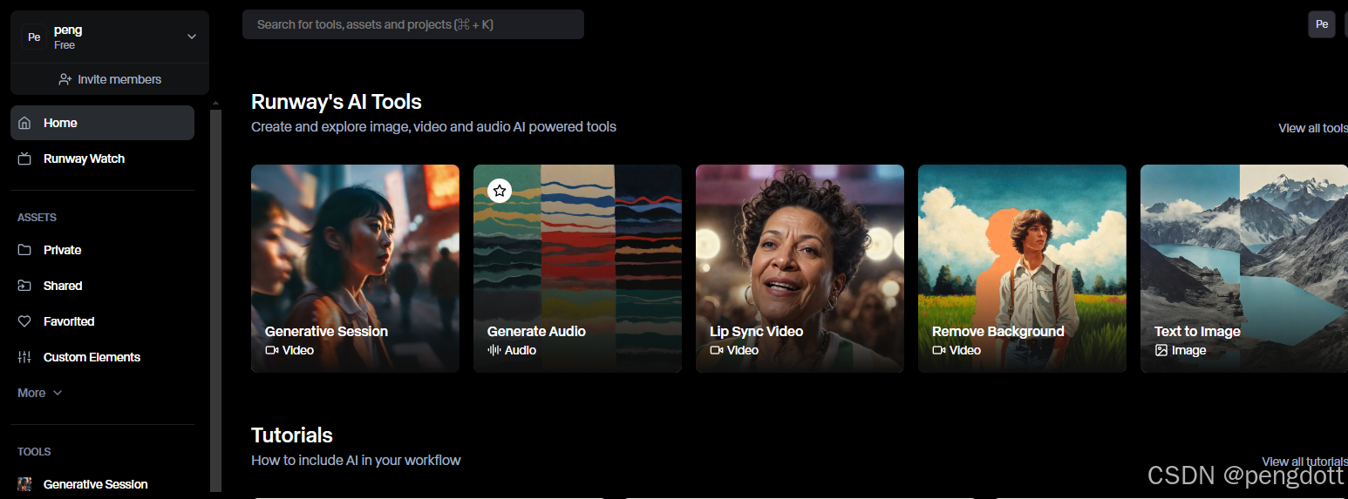The height and width of the screenshot is (499, 1348).
Task: Click Invite members button
Action: coord(110,79)
